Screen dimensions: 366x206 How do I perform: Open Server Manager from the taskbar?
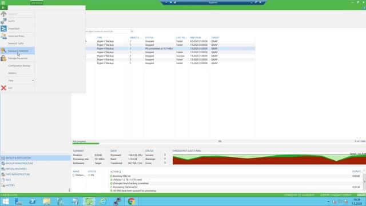click(x=18, y=201)
